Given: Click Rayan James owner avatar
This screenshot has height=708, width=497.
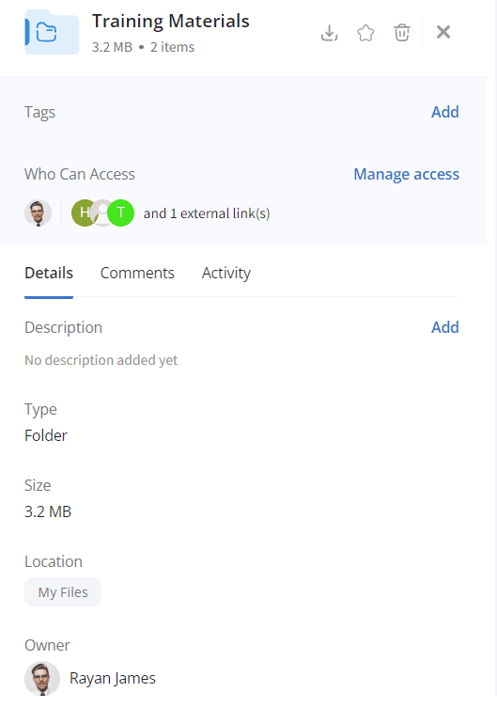Looking at the screenshot, I should (42, 678).
